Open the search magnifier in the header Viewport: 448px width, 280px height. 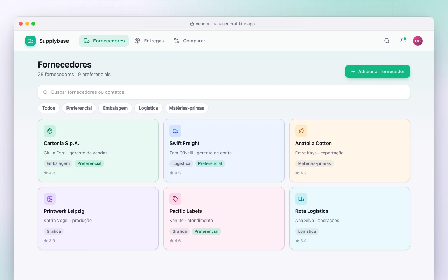[387, 41]
